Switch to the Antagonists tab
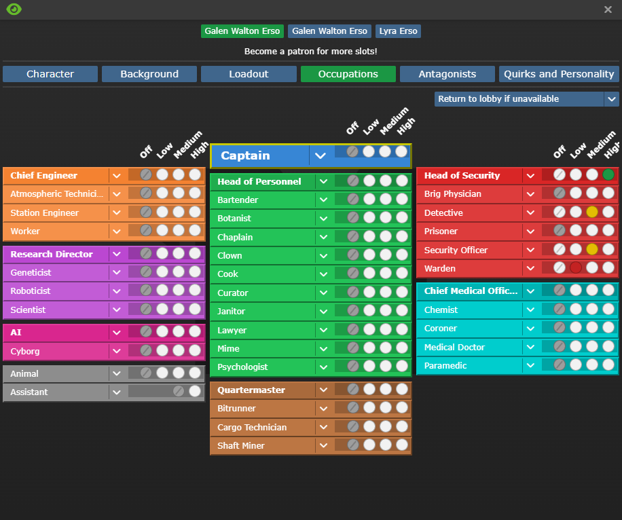 tap(447, 74)
